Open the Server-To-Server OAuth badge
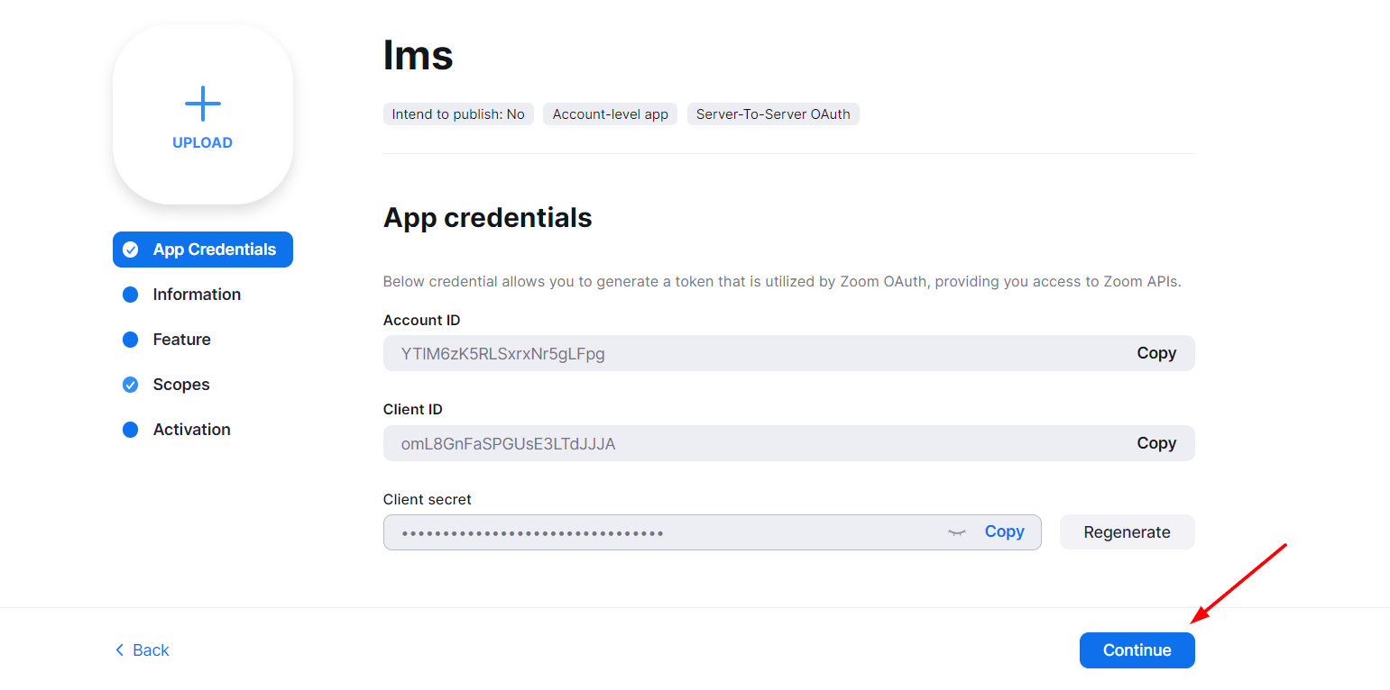 pyautogui.click(x=773, y=113)
